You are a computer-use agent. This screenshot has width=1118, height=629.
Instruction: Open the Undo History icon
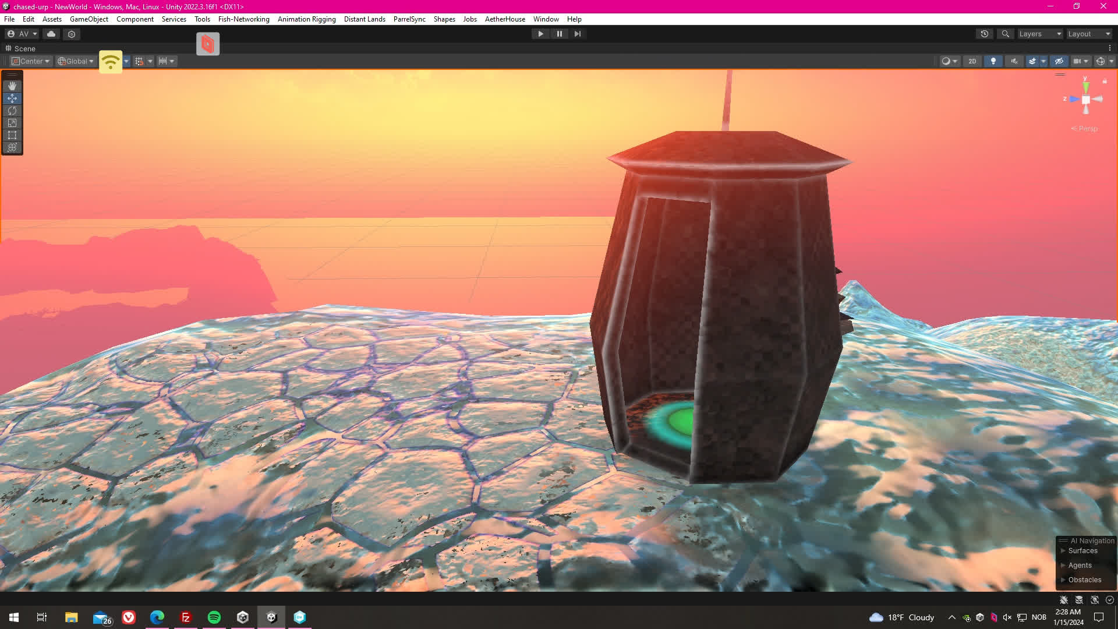[985, 34]
